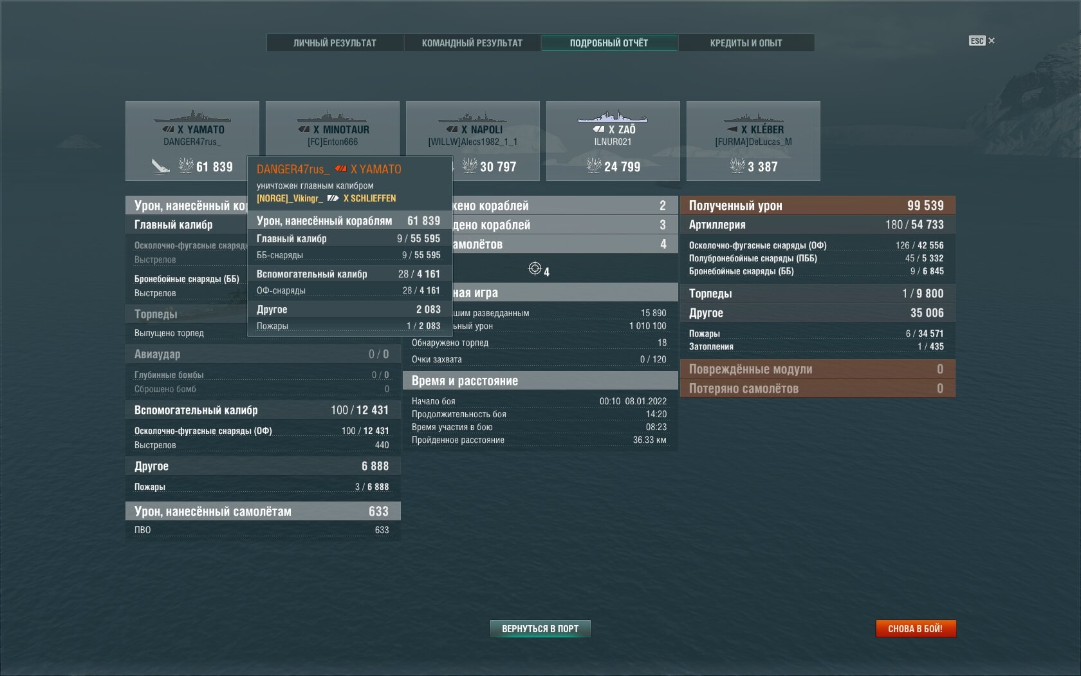Click DANGER47rus_ name in tooltip header
This screenshot has width=1081, height=676.
(293, 169)
